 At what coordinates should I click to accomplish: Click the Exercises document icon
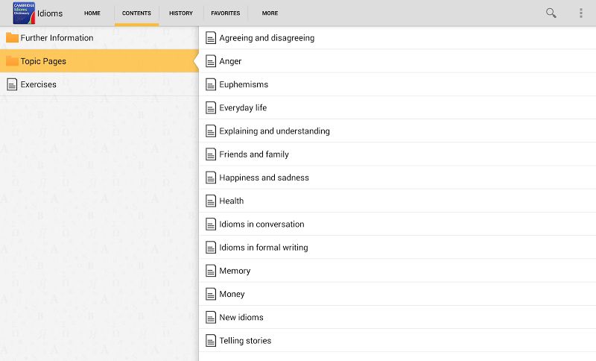12,84
